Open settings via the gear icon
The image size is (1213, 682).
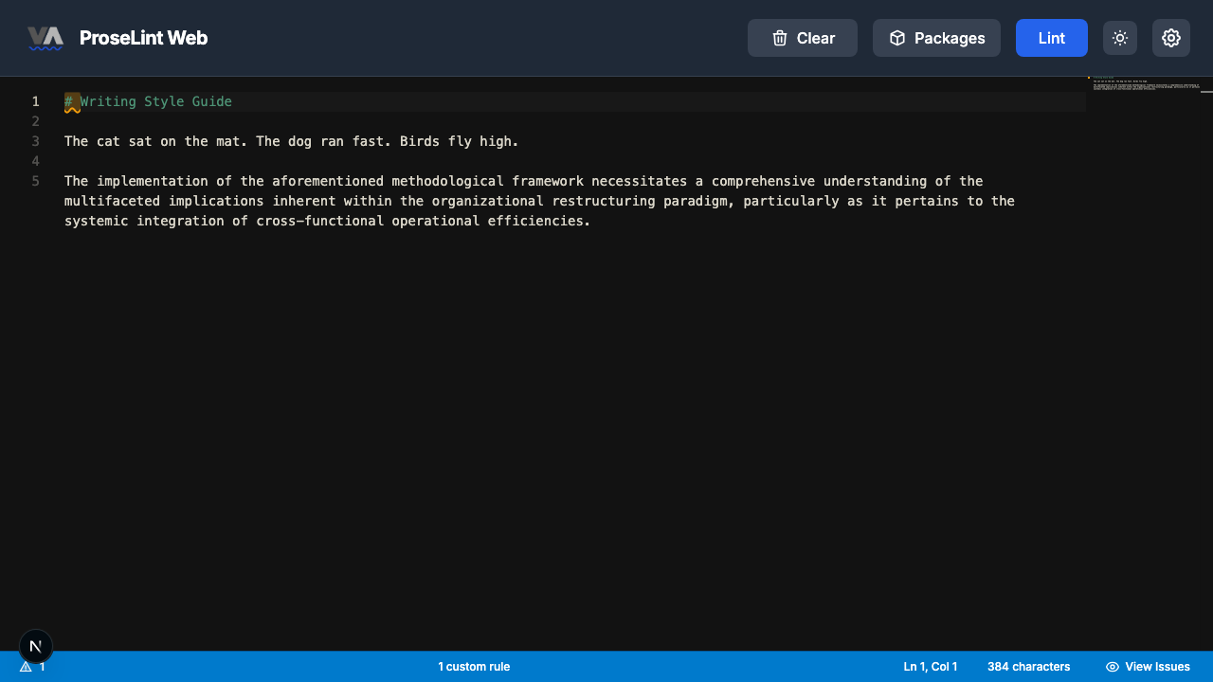(1171, 38)
